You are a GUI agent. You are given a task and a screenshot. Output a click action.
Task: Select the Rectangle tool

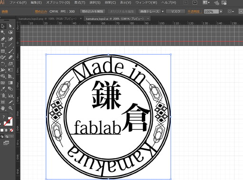click(x=3, y=51)
